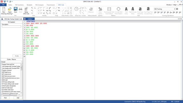Screen dimensions: 183x103
Task: Click the Description input field
Action: [x=11, y=27]
